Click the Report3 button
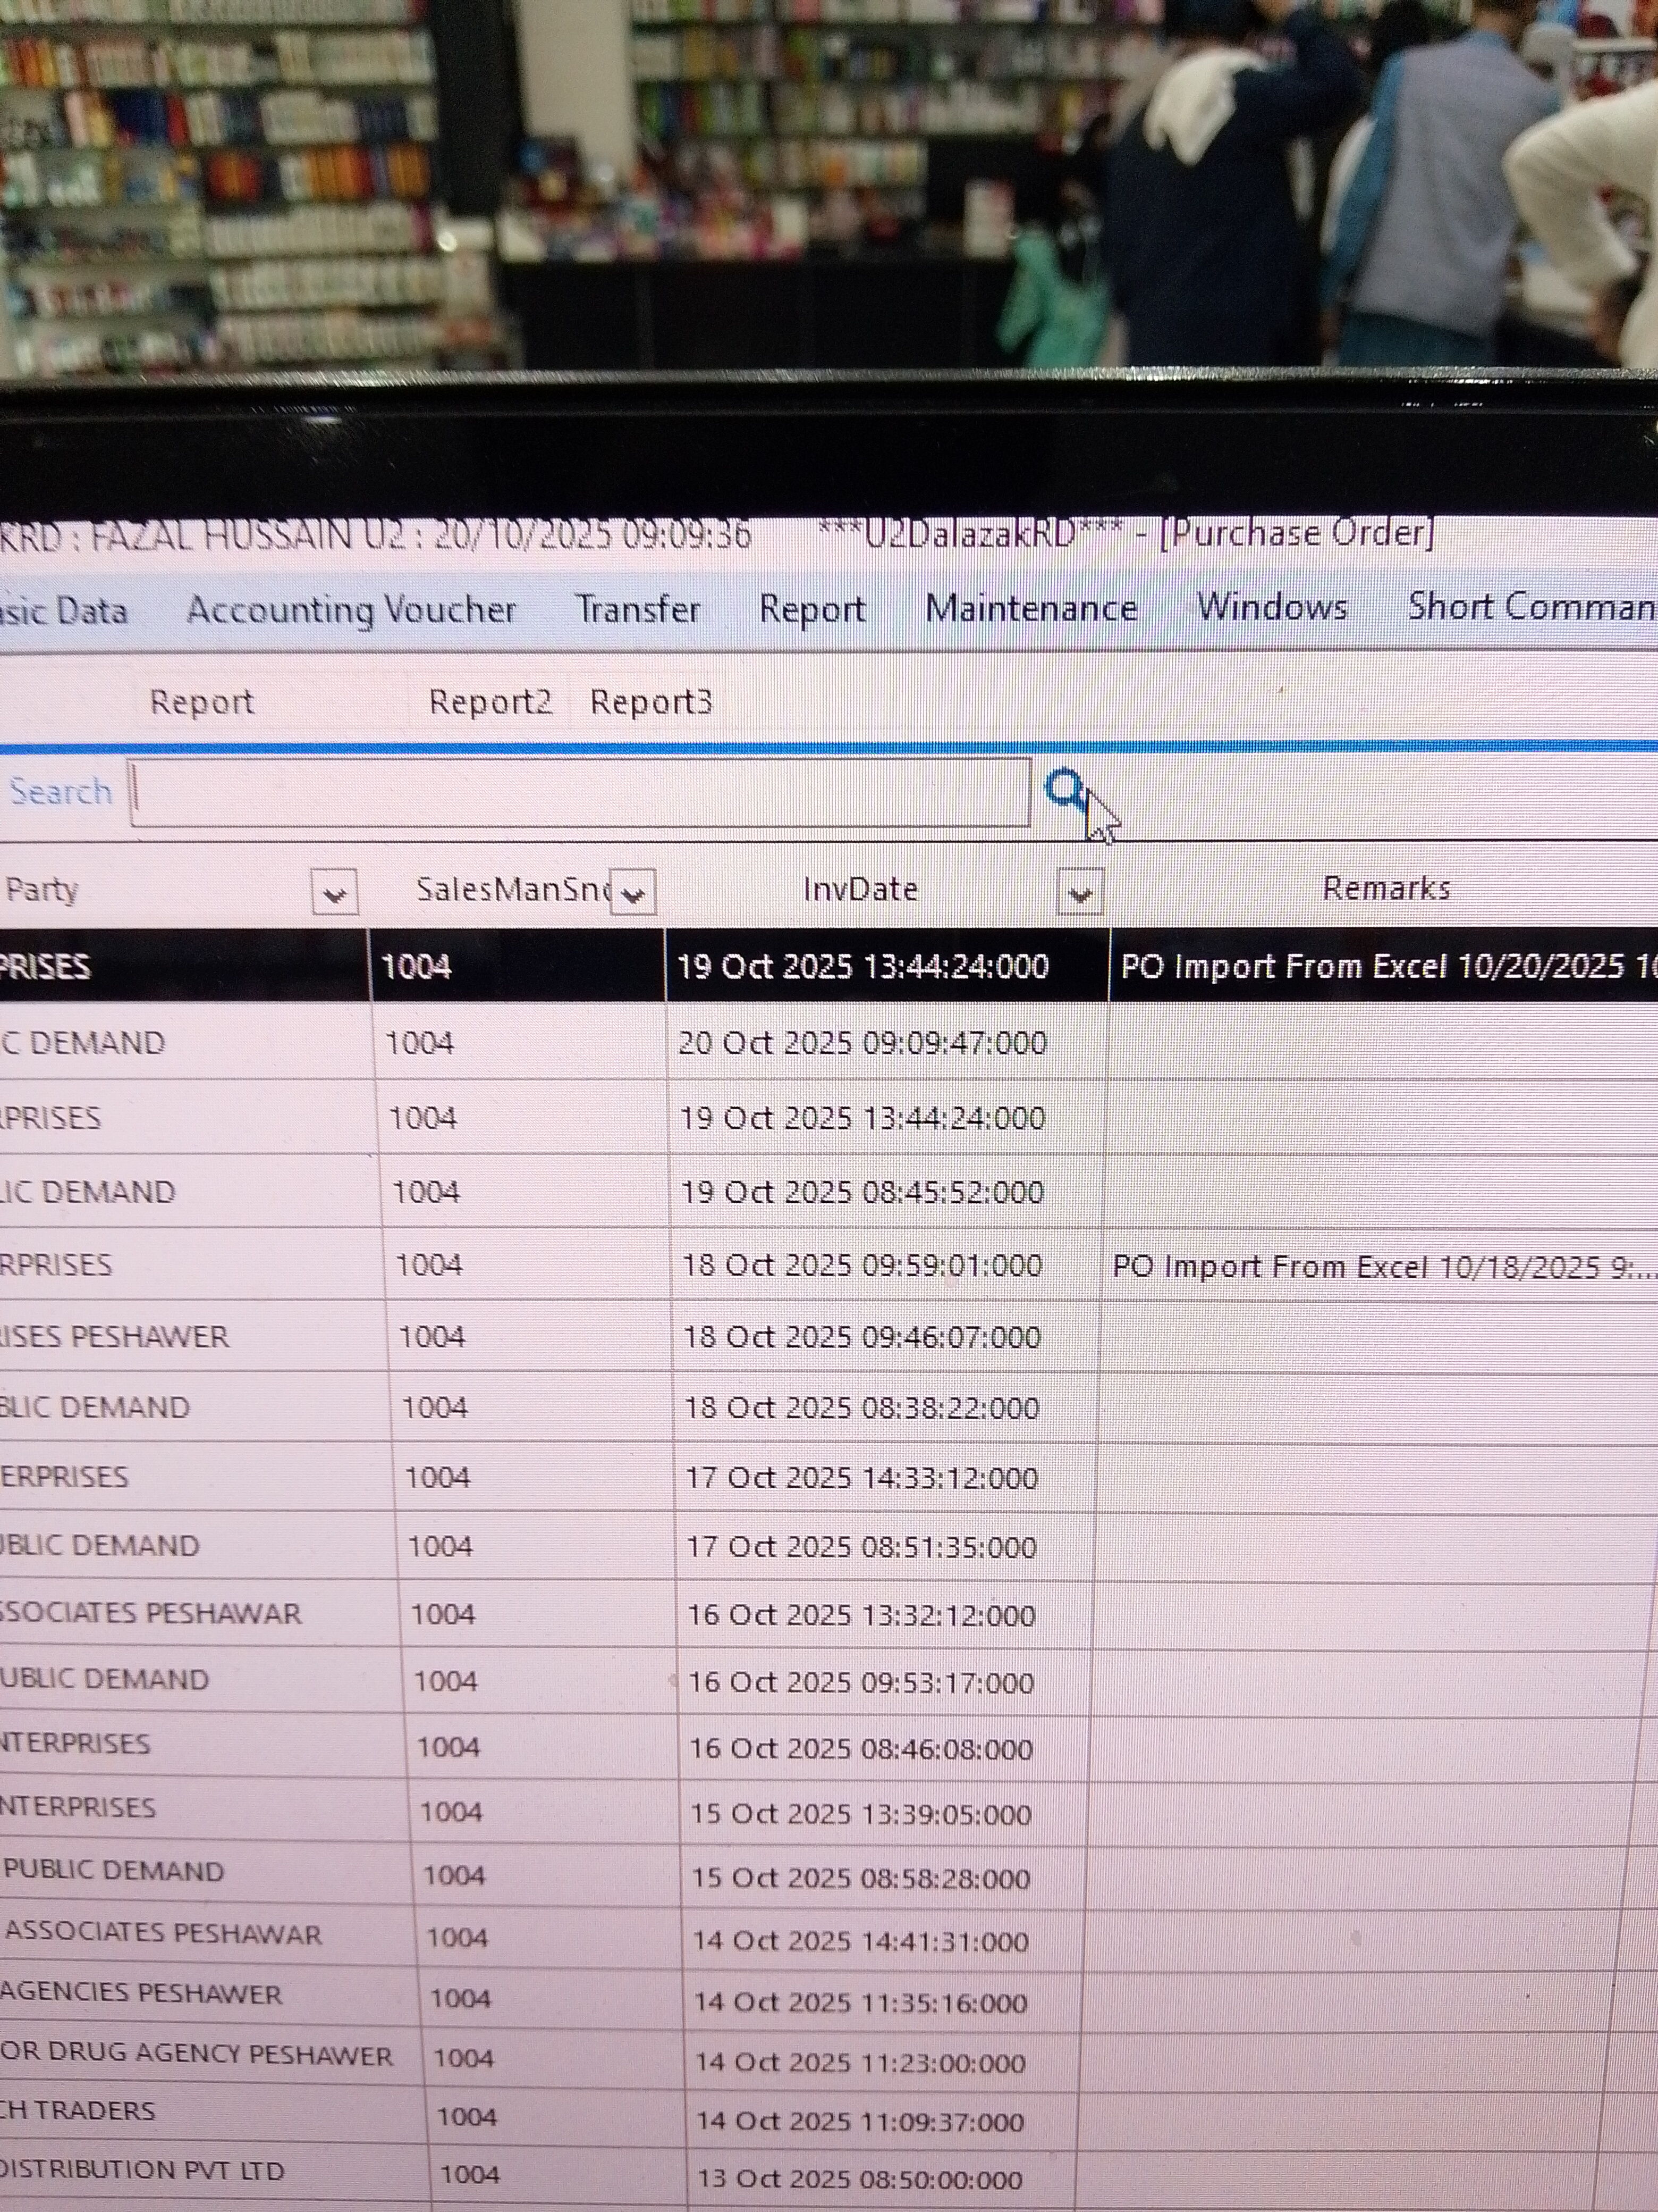Viewport: 1658px width, 2212px height. click(x=650, y=702)
